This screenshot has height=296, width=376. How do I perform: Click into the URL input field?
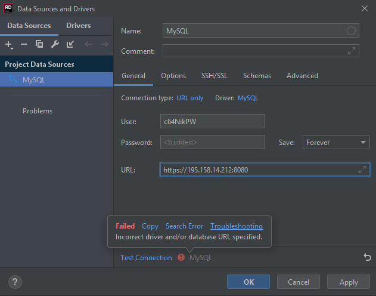[265, 169]
